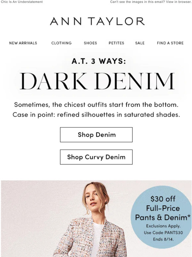The width and height of the screenshot is (192, 257).
Task: Click the A.T. 3 Ways heading
Action: click(99, 61)
